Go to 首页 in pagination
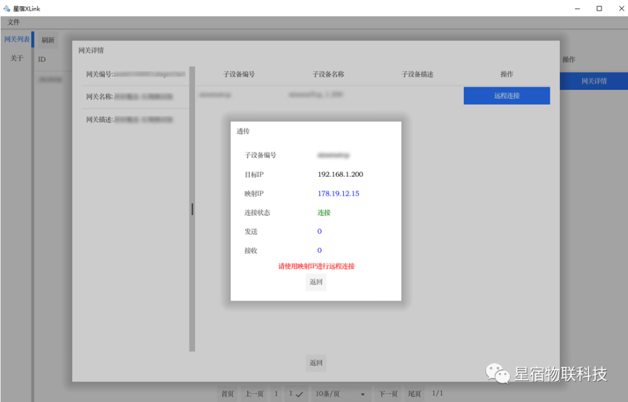The image size is (628, 402). pos(227,394)
